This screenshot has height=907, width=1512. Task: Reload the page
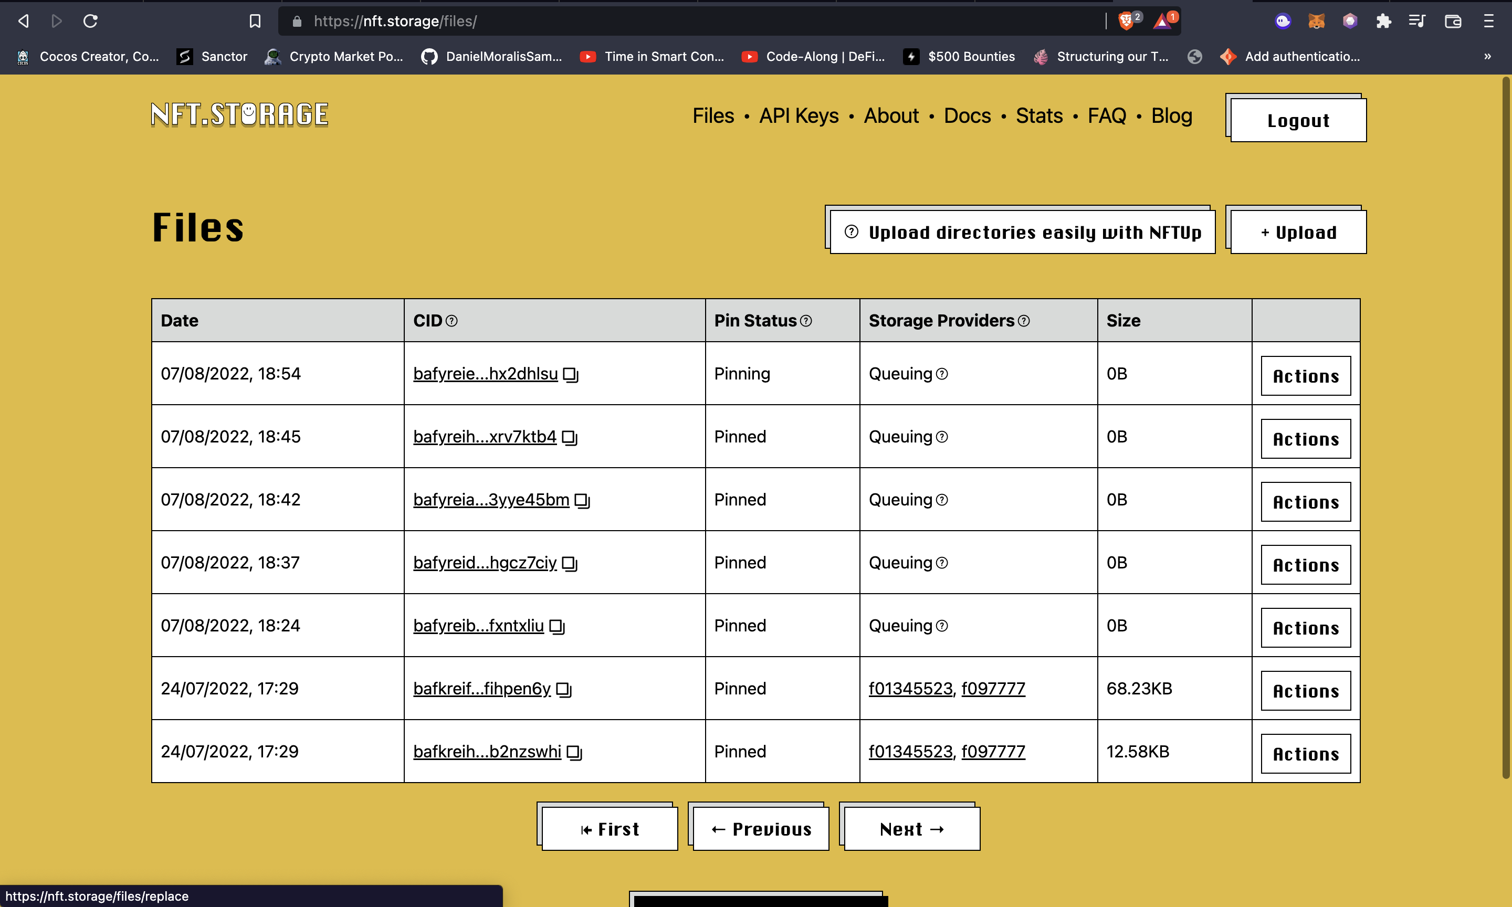(x=90, y=22)
